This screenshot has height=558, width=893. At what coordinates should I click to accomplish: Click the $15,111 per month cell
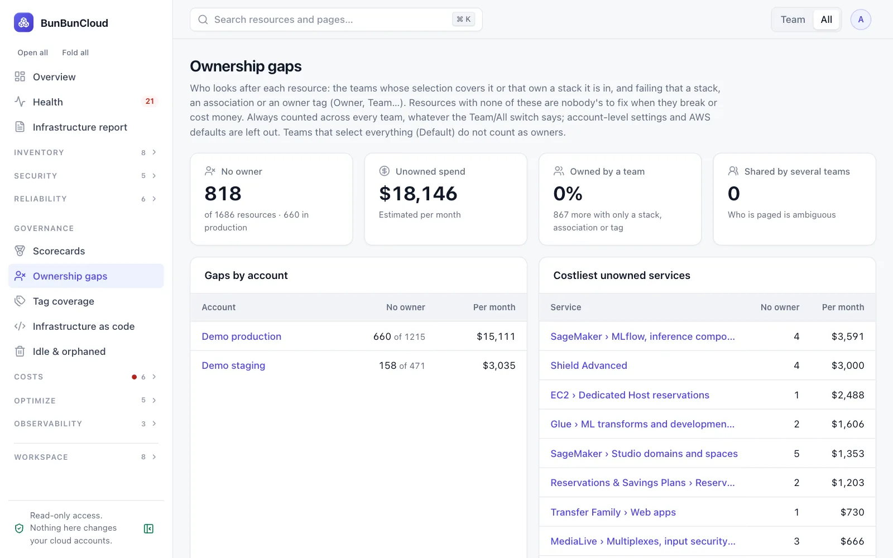[496, 336]
